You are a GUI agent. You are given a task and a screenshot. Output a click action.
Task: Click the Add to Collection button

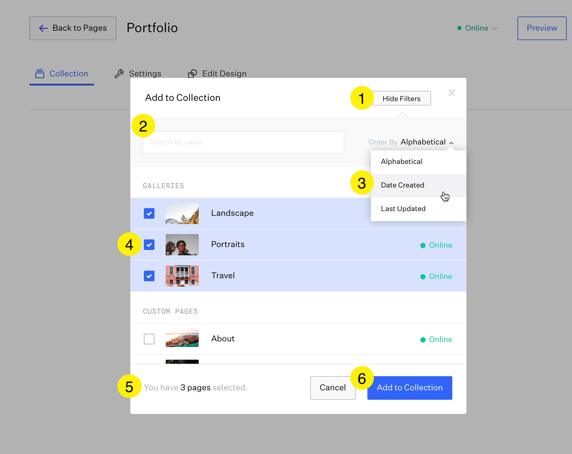410,388
